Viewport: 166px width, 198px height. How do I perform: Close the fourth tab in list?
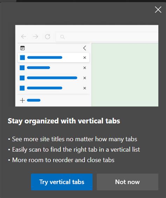click(85, 88)
